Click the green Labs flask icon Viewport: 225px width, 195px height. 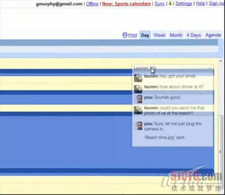(170, 3)
